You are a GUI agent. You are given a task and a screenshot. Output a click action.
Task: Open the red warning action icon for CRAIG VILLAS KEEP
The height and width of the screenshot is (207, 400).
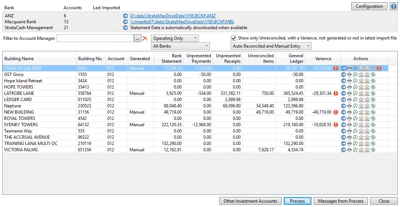point(379,68)
